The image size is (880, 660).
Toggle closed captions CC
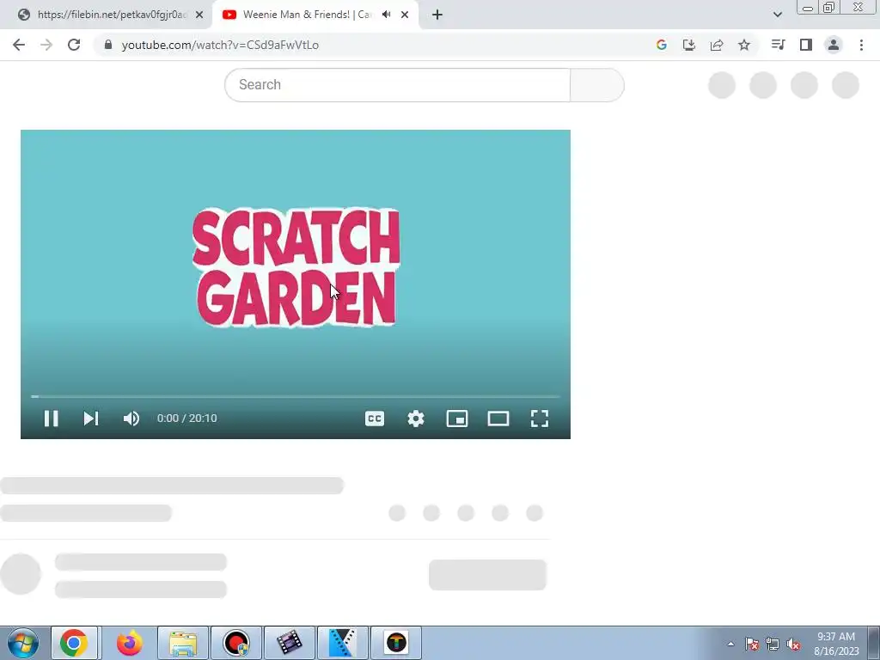coord(375,419)
